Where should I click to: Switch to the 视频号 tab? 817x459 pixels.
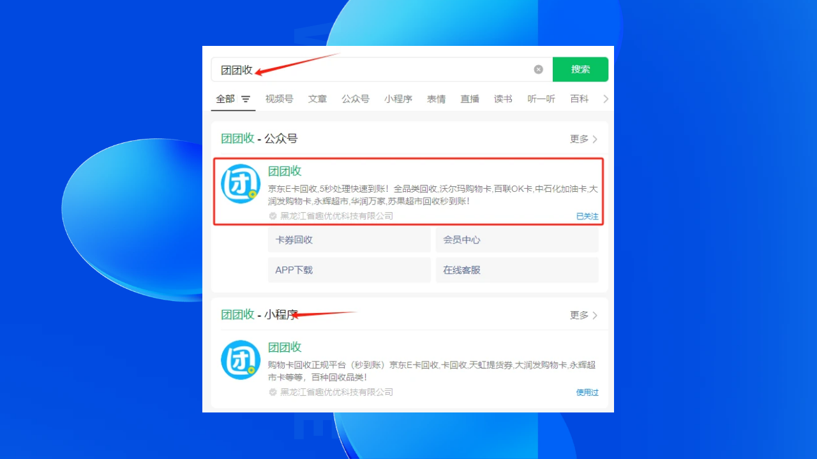point(280,99)
